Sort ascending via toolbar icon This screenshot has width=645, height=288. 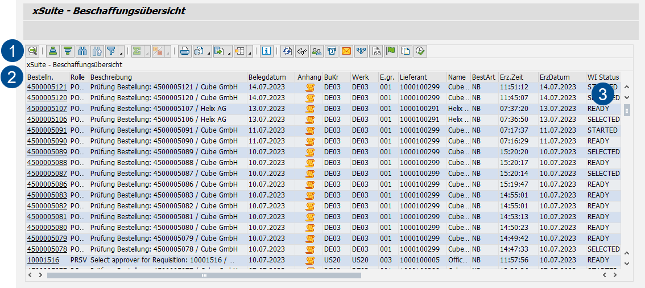click(x=53, y=51)
